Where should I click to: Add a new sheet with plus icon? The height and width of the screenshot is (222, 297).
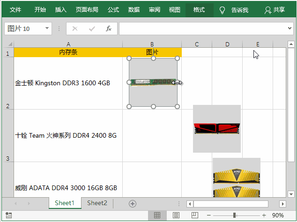[x=133, y=204]
